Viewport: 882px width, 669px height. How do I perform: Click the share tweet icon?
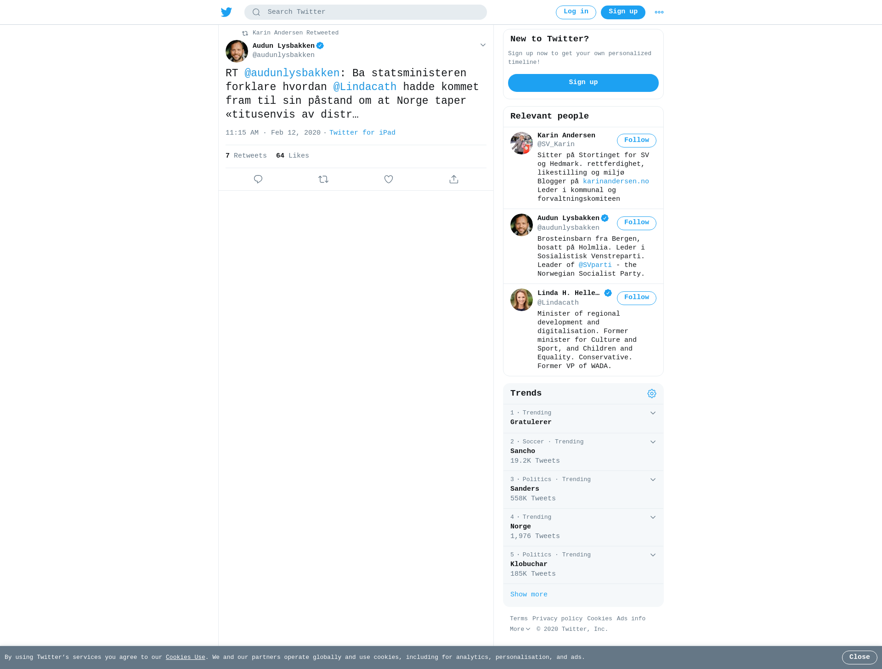[x=454, y=179]
